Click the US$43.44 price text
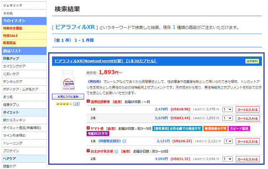The width and height of the screenshot is (268, 169). pyautogui.click(x=180, y=118)
